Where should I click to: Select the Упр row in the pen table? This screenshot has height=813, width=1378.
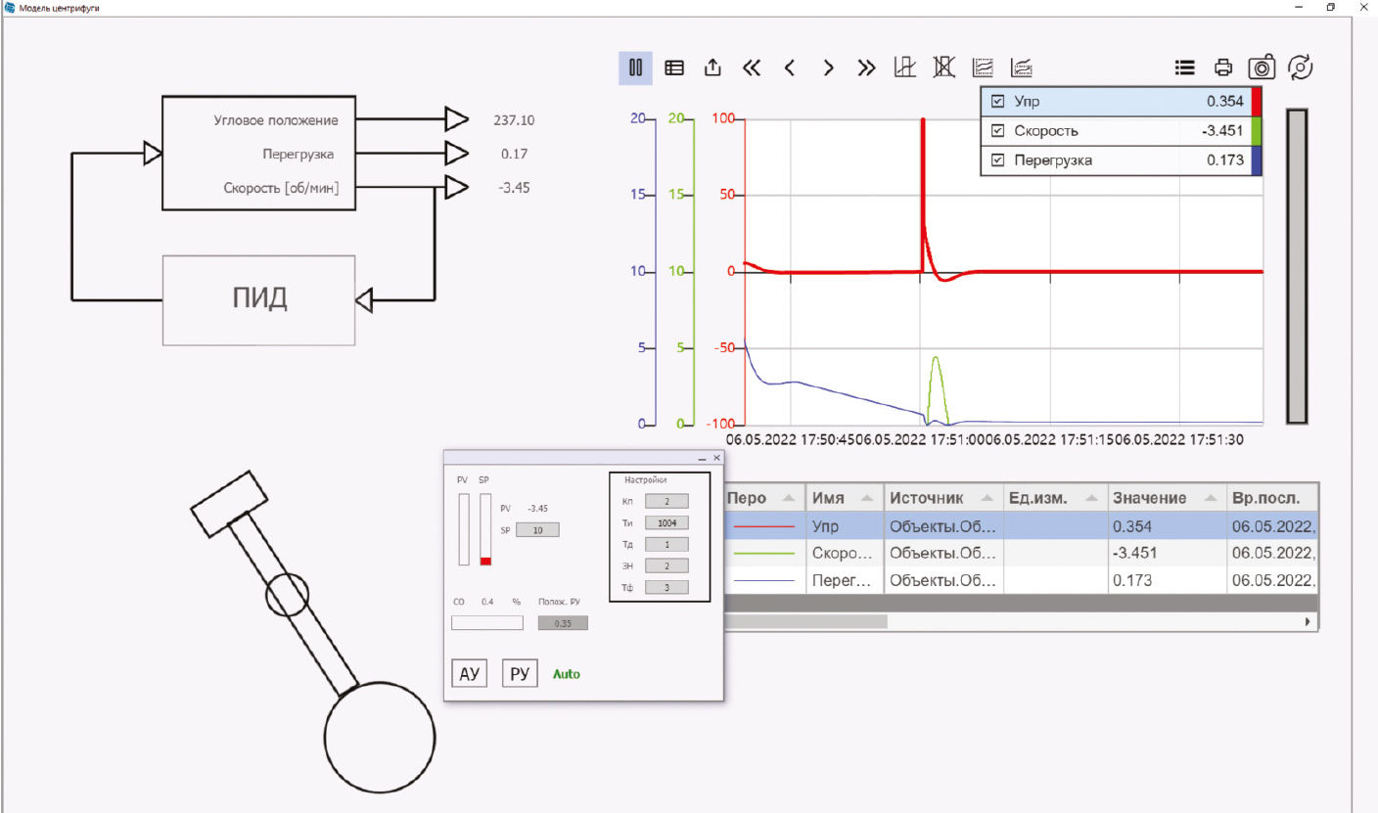tap(1021, 525)
